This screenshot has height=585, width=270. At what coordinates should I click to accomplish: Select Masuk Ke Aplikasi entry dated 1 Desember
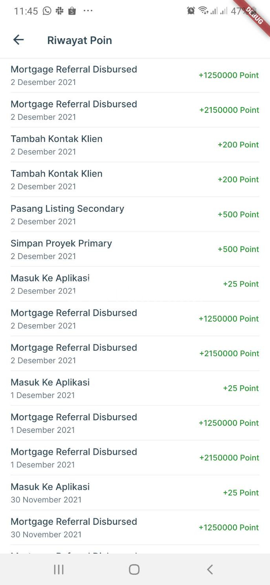[135, 388]
